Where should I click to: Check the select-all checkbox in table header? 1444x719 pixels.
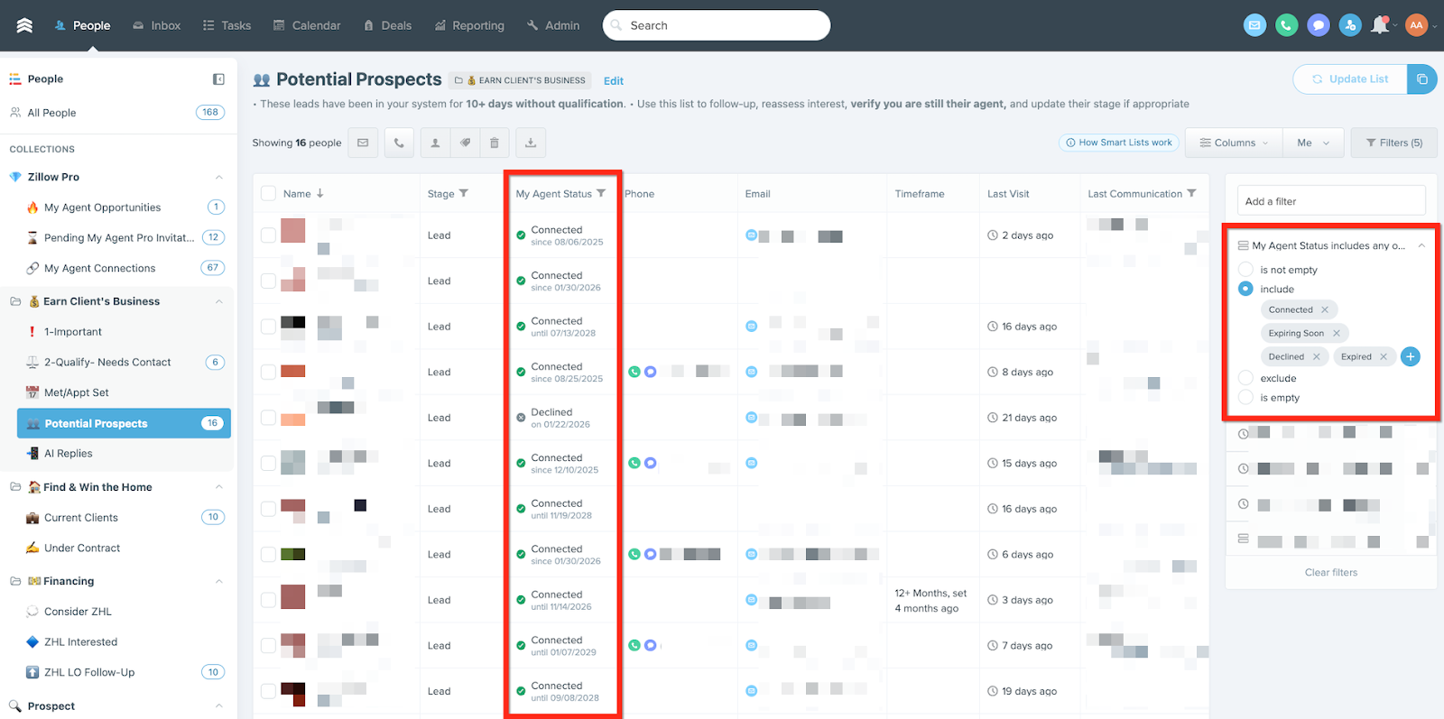[268, 193]
